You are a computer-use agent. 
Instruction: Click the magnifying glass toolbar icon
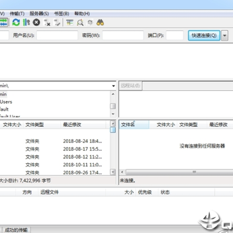pos(80,23)
